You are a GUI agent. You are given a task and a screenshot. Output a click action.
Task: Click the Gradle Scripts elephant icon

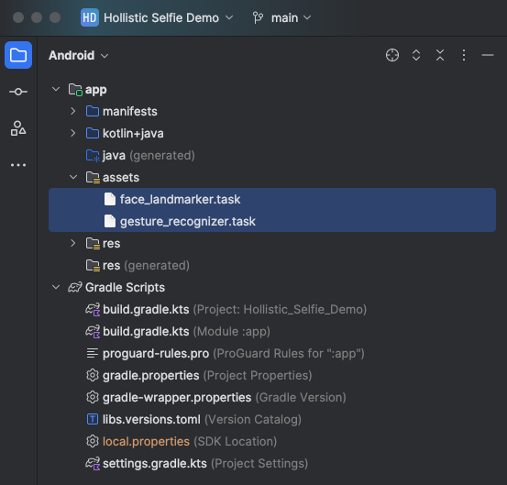(x=75, y=287)
